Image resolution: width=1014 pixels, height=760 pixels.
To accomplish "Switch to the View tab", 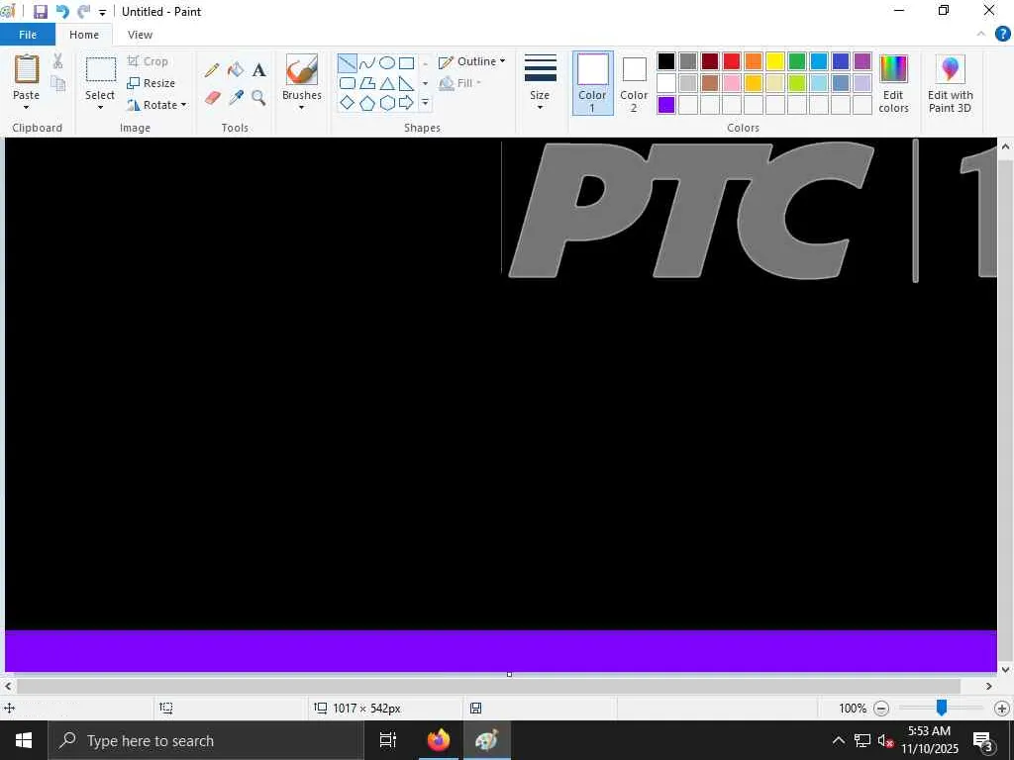I will [x=140, y=35].
